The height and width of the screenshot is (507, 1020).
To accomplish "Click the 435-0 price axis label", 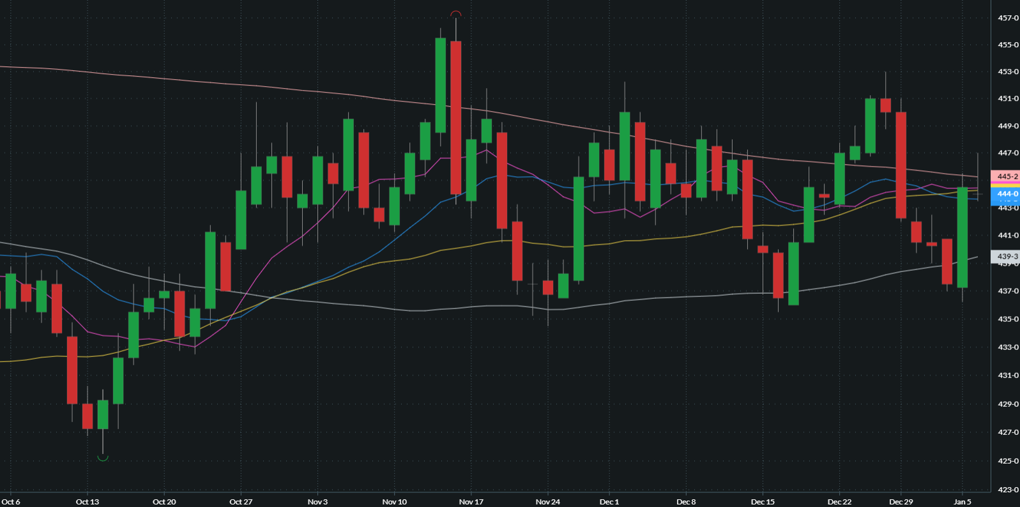I will 1009,319.
